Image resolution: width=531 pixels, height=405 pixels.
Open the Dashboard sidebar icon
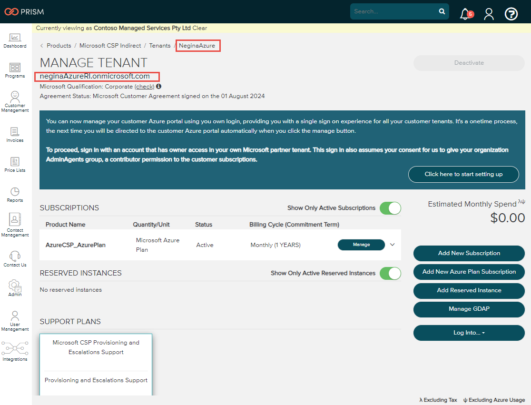coord(15,38)
